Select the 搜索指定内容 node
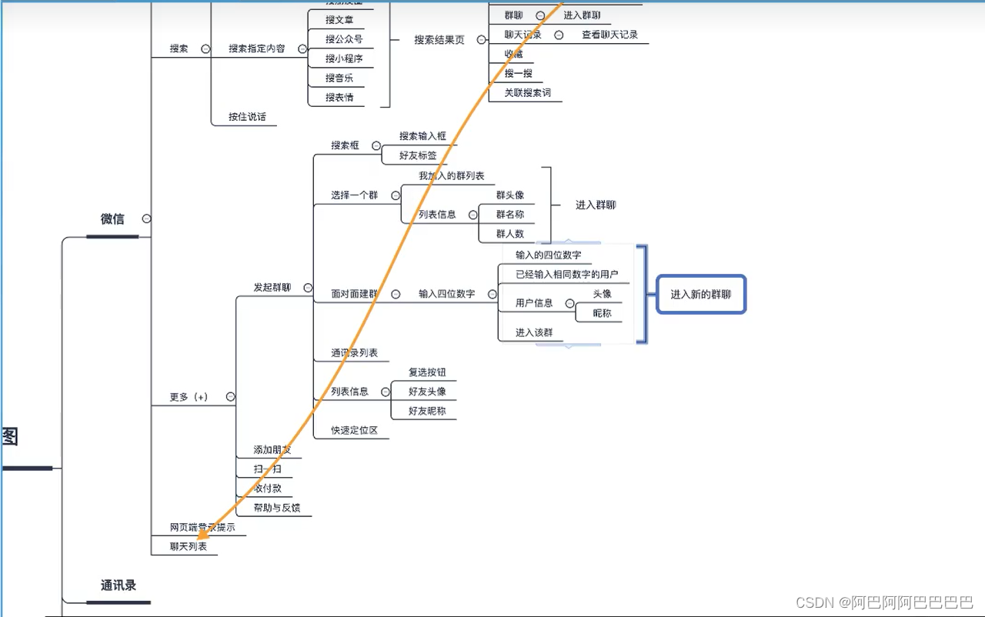Screen dimensions: 985x617 (x=257, y=48)
